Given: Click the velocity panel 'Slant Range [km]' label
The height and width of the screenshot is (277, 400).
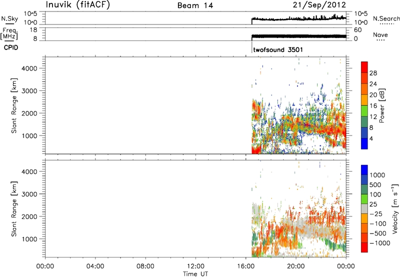Looking at the screenshot, I should pyautogui.click(x=14, y=209).
